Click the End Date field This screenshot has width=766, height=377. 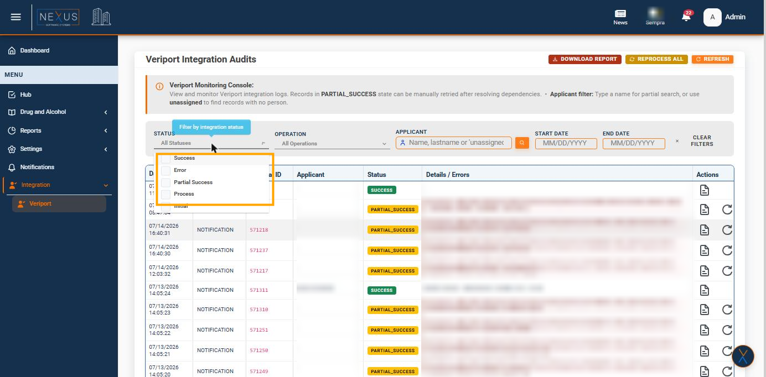[x=634, y=143]
